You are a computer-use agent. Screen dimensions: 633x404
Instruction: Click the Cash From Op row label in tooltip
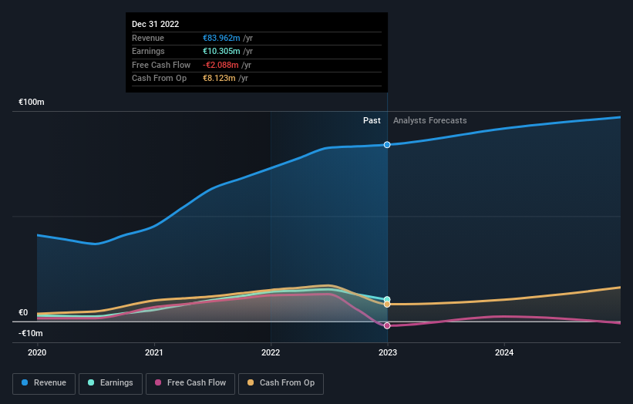pos(159,79)
